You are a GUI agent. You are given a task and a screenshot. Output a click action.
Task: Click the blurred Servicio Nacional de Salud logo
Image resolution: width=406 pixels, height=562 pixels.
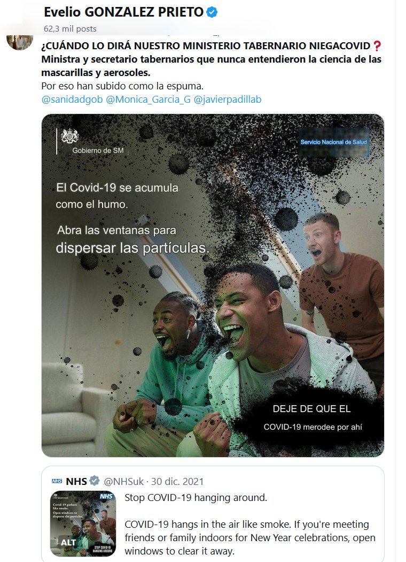tap(333, 142)
